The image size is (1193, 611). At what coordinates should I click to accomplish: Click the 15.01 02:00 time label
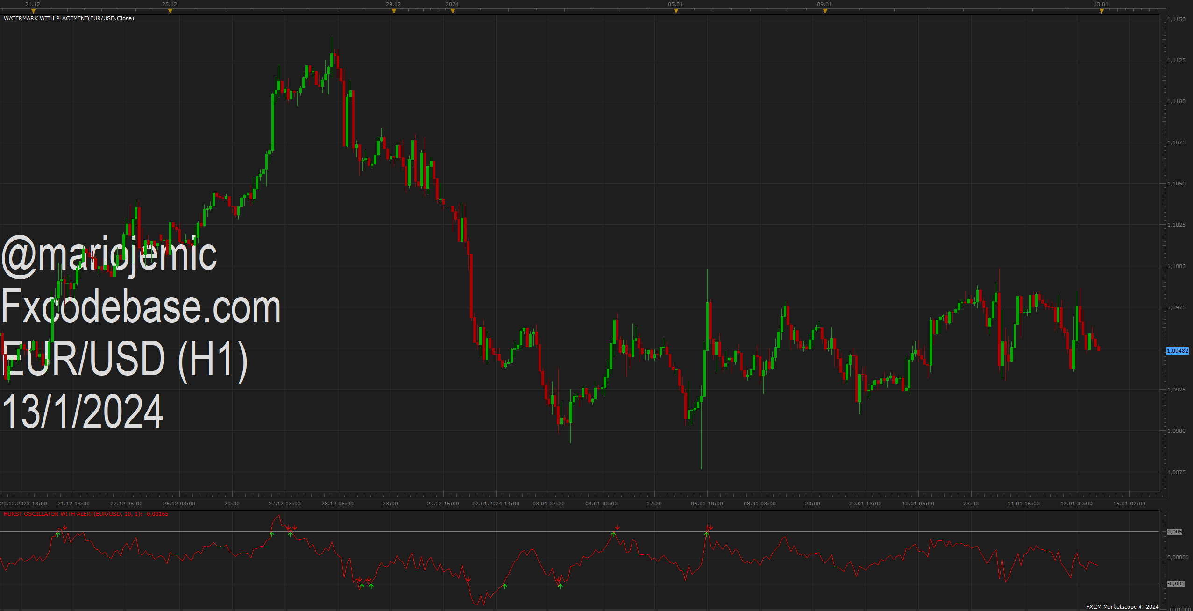click(x=1129, y=504)
